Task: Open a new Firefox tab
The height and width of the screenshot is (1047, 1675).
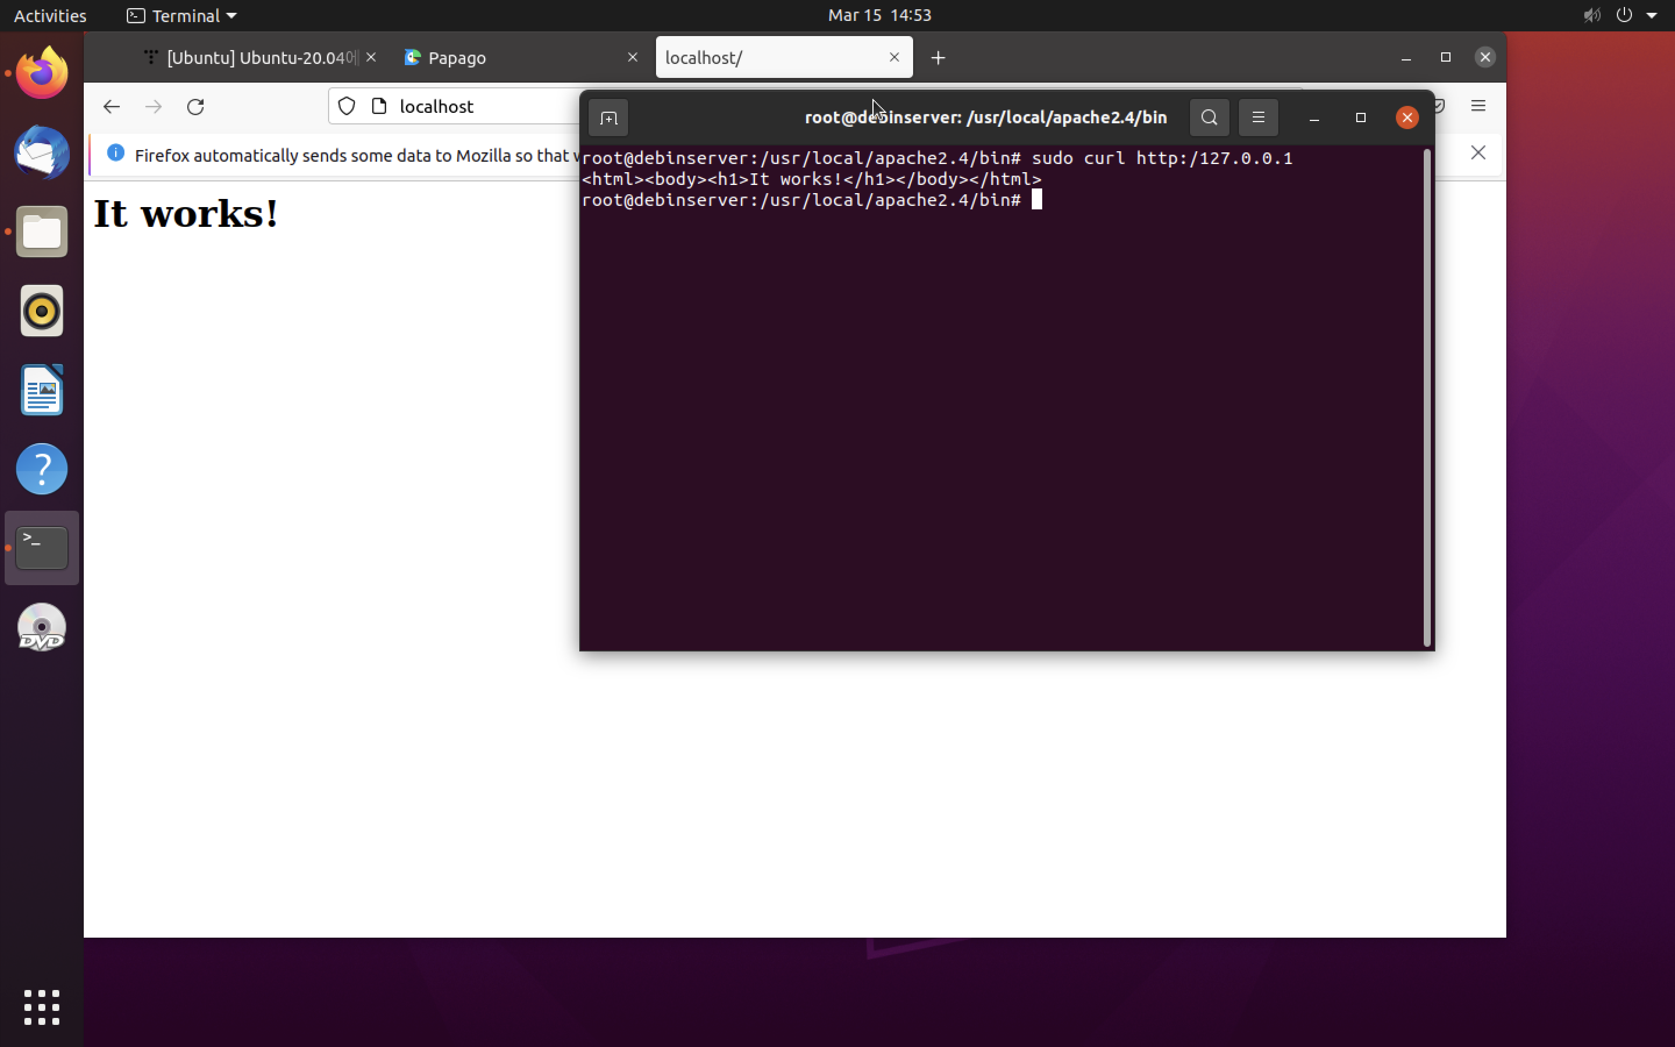Action: point(938,58)
